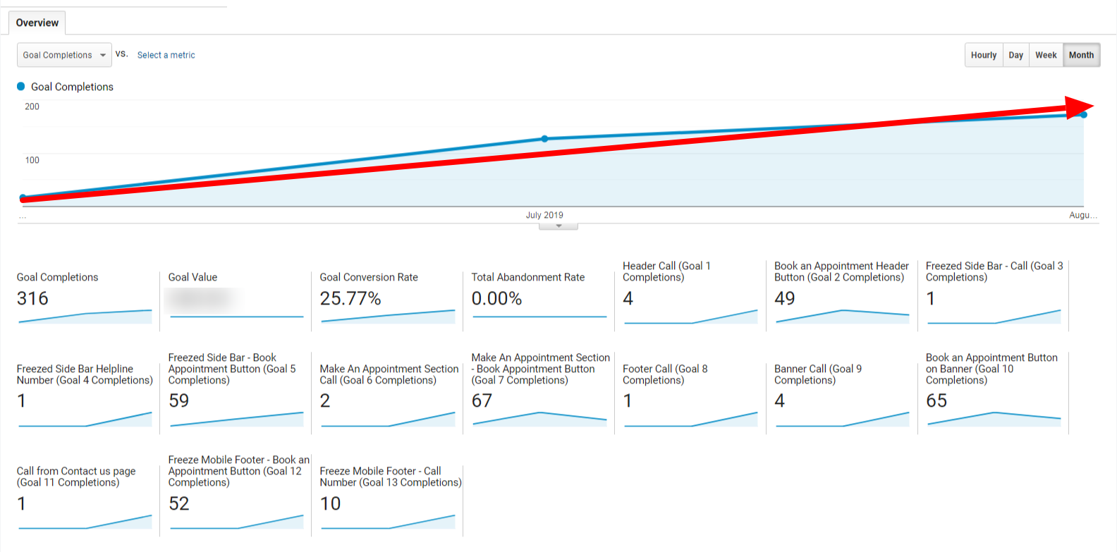The width and height of the screenshot is (1117, 552).
Task: Click the 'Select a metric' link
Action: click(x=166, y=55)
